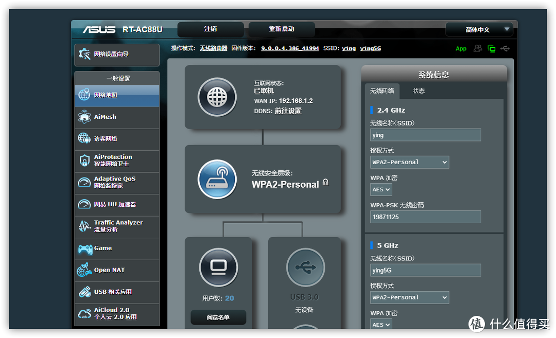Click the green App link
Viewport: 556px width, 338px height.
[461, 48]
